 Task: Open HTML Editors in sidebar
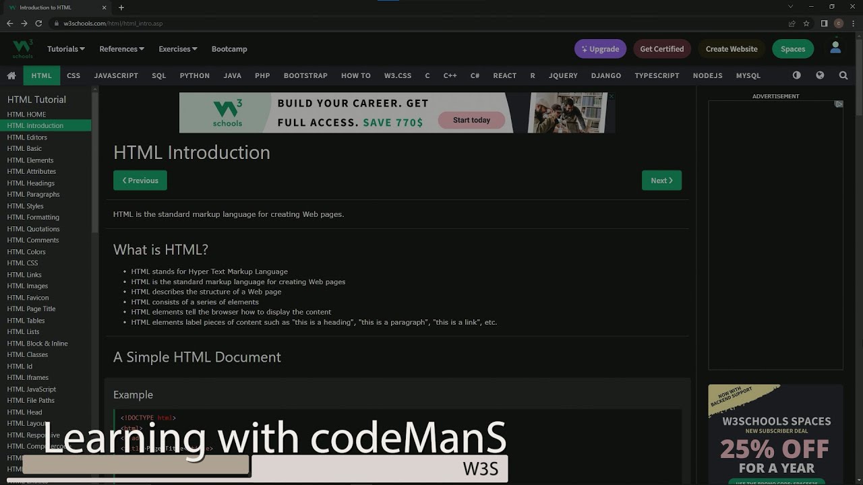point(27,137)
